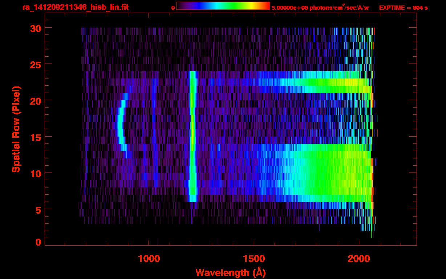
Task: Click the y-axis tick label 30
Action: pyautogui.click(x=35, y=28)
